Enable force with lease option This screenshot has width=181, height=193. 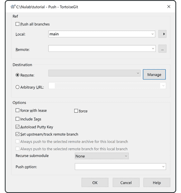tap(18, 110)
